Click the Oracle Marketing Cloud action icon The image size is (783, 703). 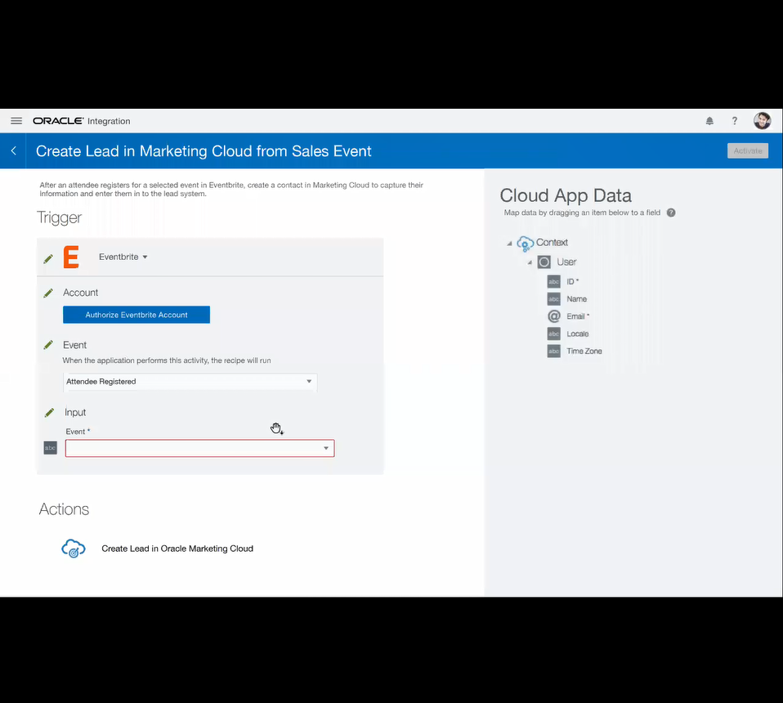(74, 549)
